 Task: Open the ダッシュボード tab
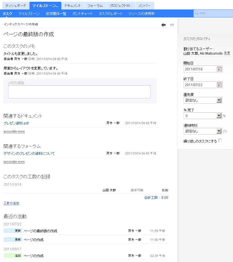(x=15, y=6)
